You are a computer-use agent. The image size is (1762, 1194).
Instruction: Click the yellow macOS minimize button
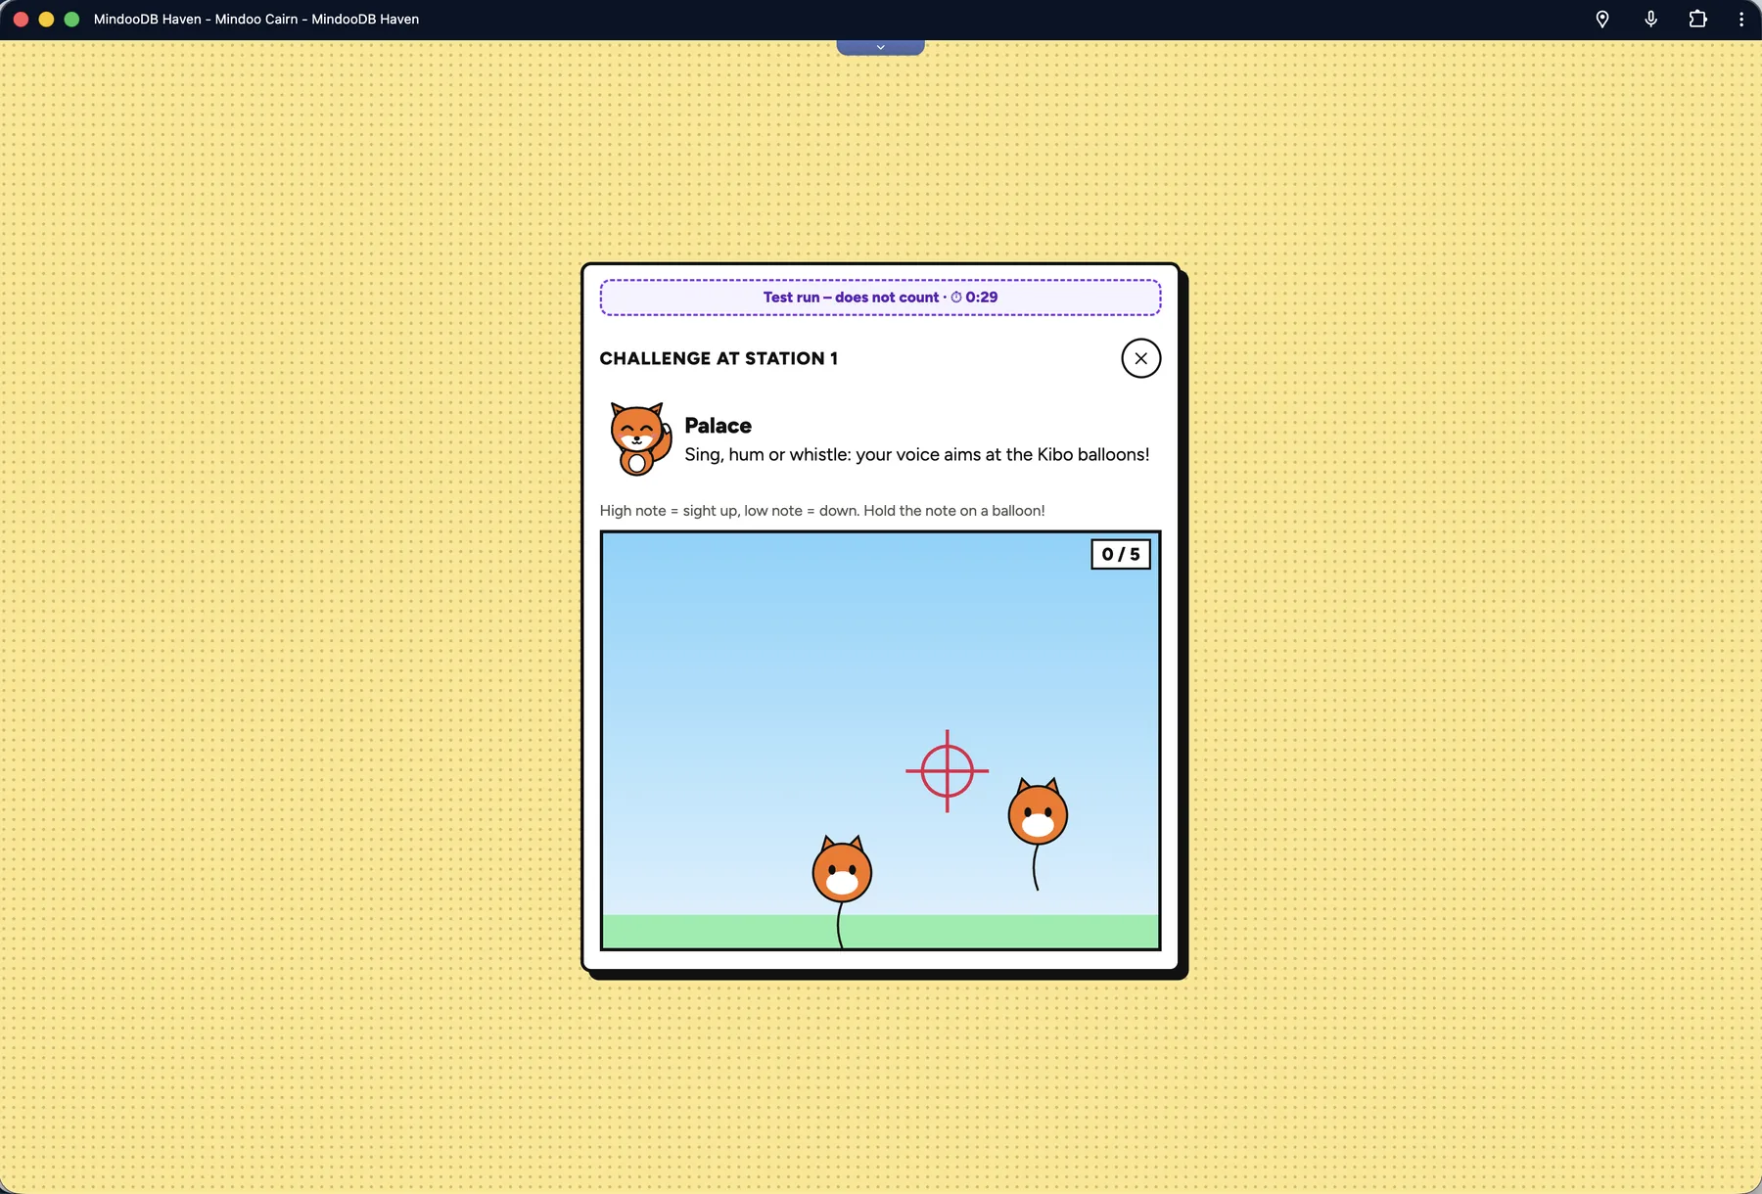click(46, 20)
